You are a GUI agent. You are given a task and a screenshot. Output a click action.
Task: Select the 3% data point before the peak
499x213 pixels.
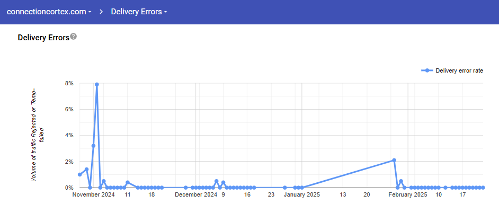click(93, 146)
